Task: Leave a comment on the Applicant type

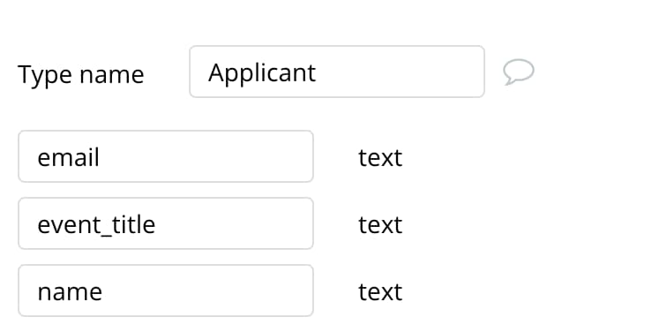Action: (519, 72)
